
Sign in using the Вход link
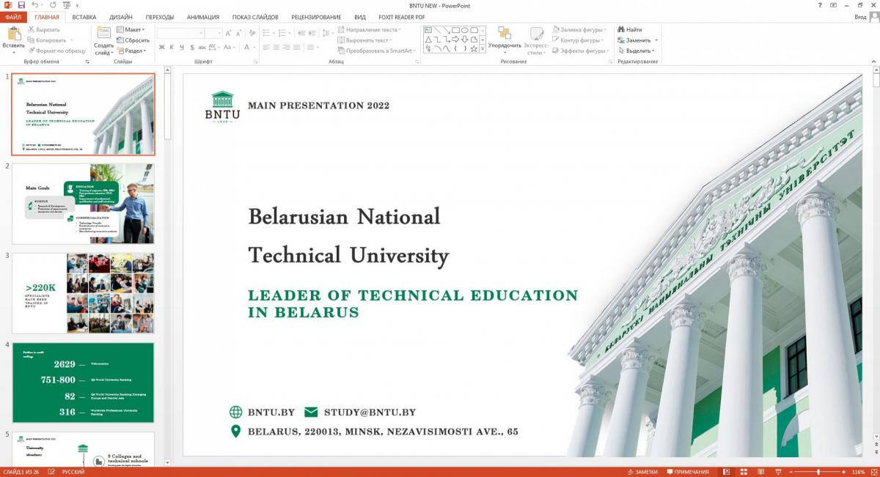pos(860,17)
